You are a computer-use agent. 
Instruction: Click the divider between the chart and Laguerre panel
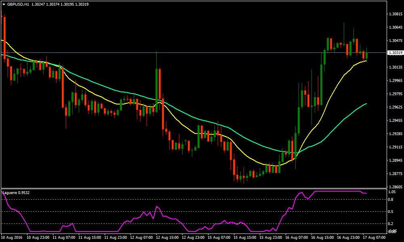pos(194,188)
